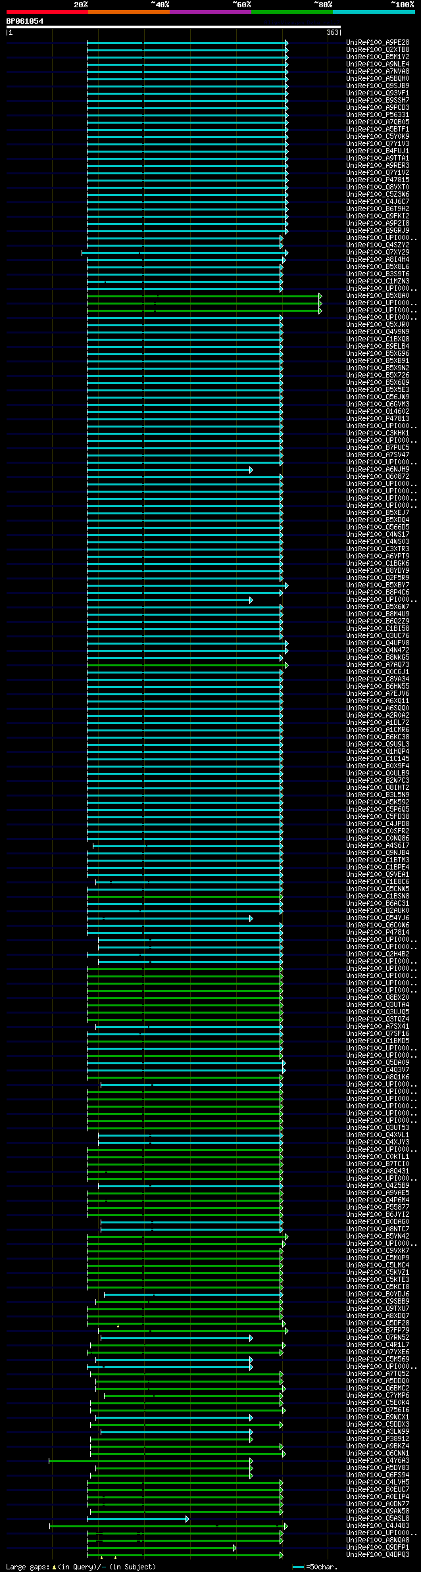The height and width of the screenshot is (1572, 421).
Task: Click the purple ~60% identity legend segment
Action: tap(210, 11)
